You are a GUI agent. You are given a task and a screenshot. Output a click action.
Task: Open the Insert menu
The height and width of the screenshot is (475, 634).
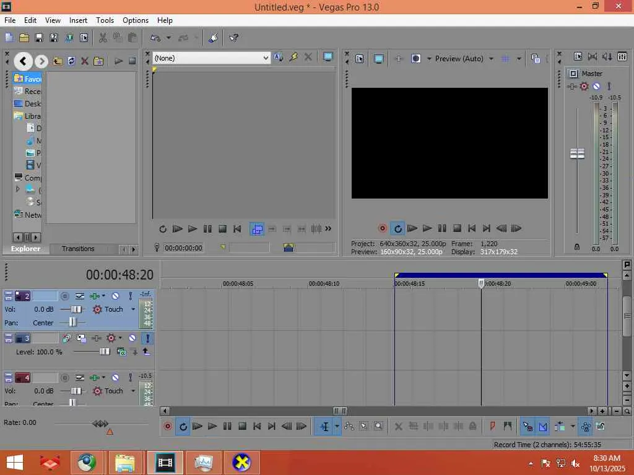point(78,20)
